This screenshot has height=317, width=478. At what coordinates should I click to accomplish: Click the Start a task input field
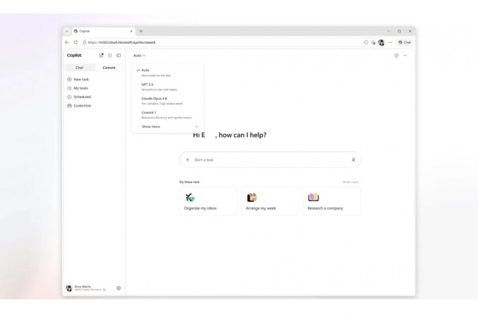(x=270, y=160)
